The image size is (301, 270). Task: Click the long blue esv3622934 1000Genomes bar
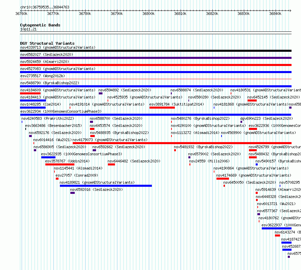click(x=156, y=115)
